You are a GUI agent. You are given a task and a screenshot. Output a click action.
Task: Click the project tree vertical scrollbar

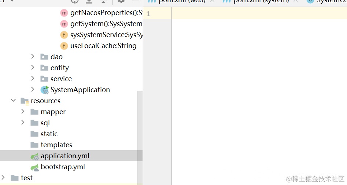pyautogui.click(x=140, y=137)
